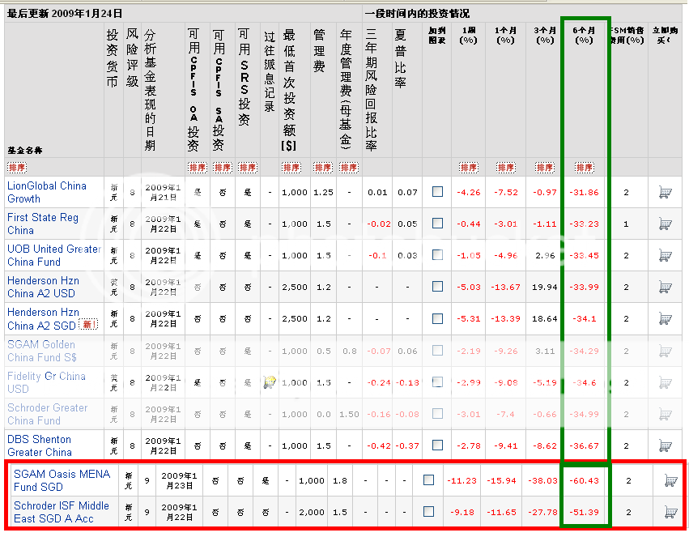Click the cart icon for First State Reg China
Screen dimensions: 689x537
click(665, 224)
